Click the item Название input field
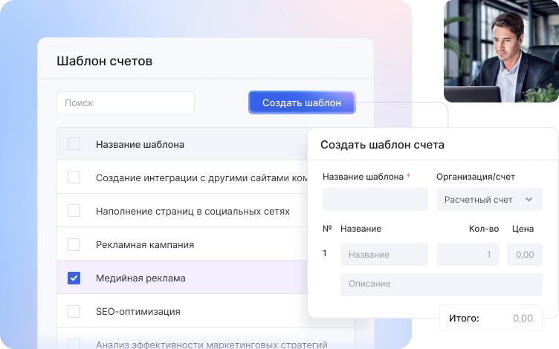 (x=384, y=255)
